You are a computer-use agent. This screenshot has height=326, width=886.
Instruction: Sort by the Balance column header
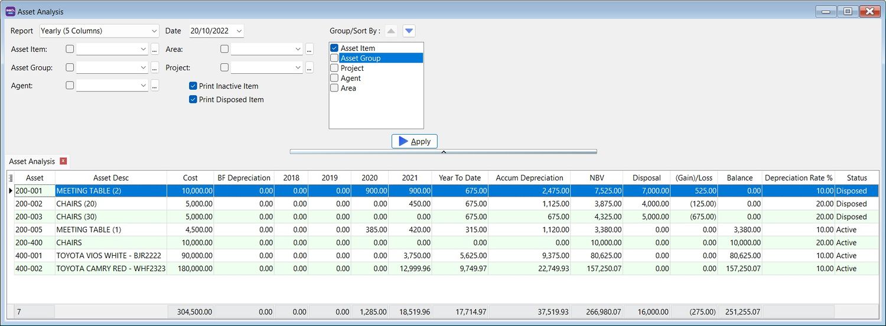740,178
